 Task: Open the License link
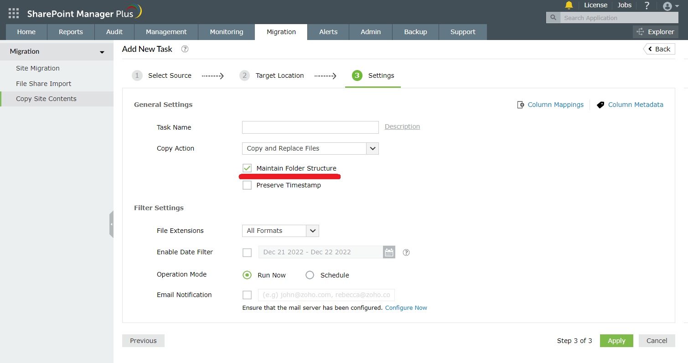(596, 5)
